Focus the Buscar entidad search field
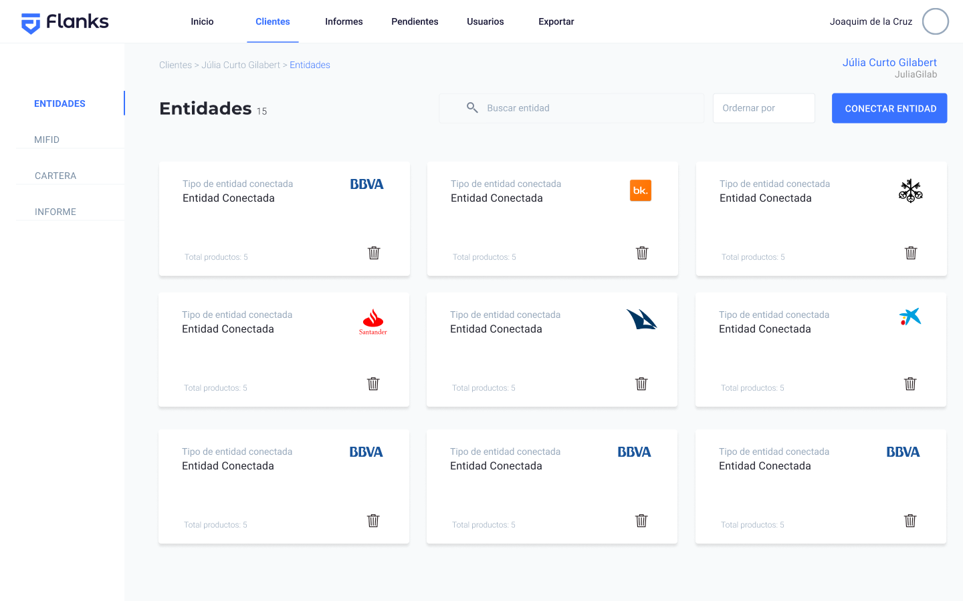This screenshot has height=601, width=963. [x=571, y=108]
